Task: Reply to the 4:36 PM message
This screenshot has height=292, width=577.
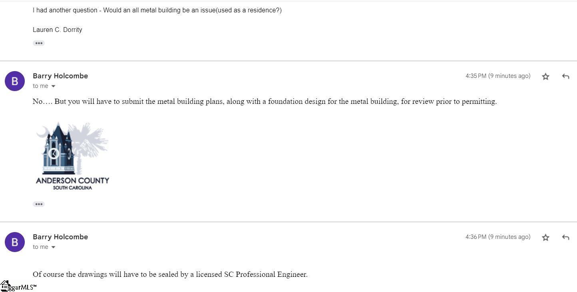Action: (565, 237)
